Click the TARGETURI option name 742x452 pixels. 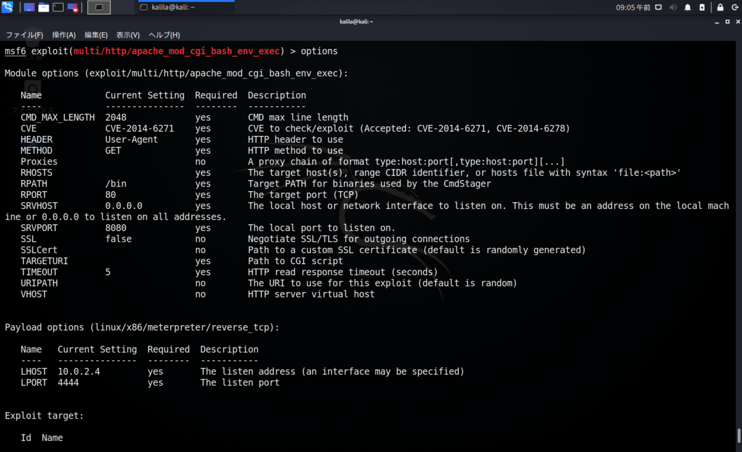pos(45,262)
